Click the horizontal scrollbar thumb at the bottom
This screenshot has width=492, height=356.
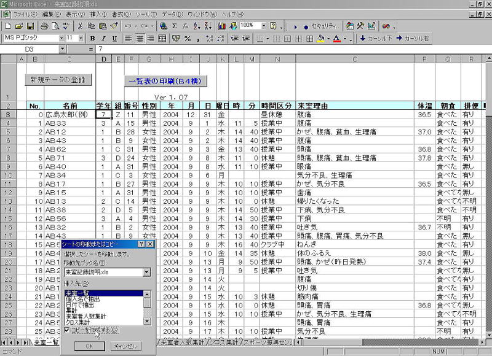pos(332,342)
